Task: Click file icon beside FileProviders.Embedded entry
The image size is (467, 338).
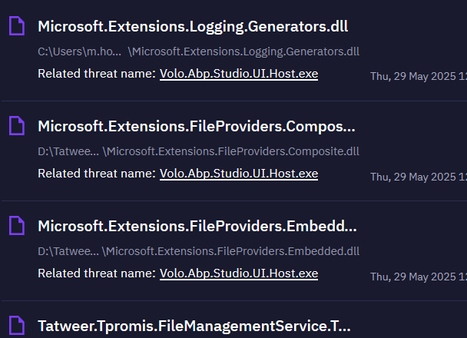Action: (16, 226)
